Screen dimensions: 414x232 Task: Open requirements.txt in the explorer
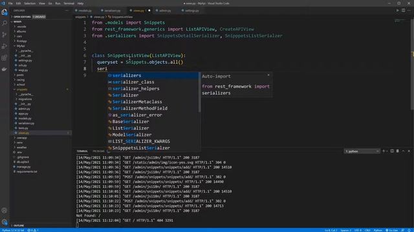pos(27,171)
